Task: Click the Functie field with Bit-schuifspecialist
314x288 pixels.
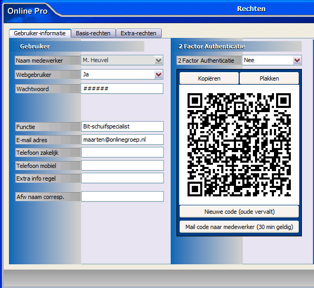Action: [122, 126]
